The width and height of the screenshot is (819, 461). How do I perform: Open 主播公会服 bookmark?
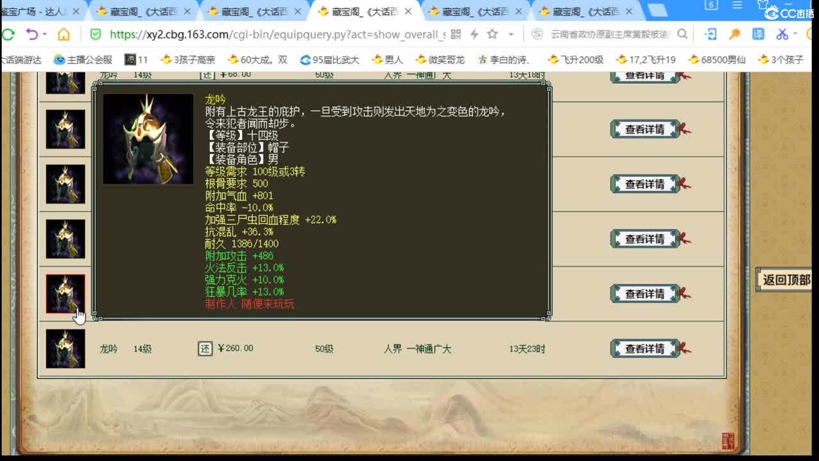pyautogui.click(x=83, y=60)
